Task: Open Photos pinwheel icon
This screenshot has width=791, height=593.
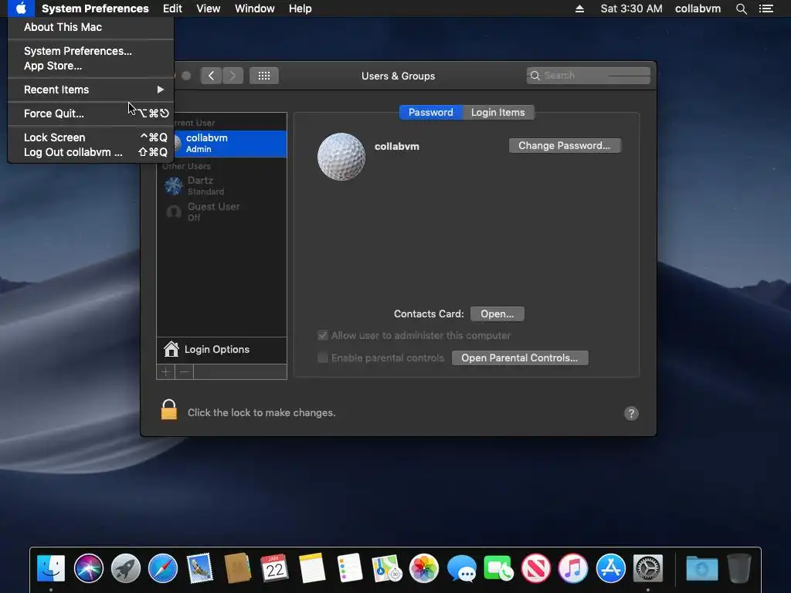Action: coord(424,568)
